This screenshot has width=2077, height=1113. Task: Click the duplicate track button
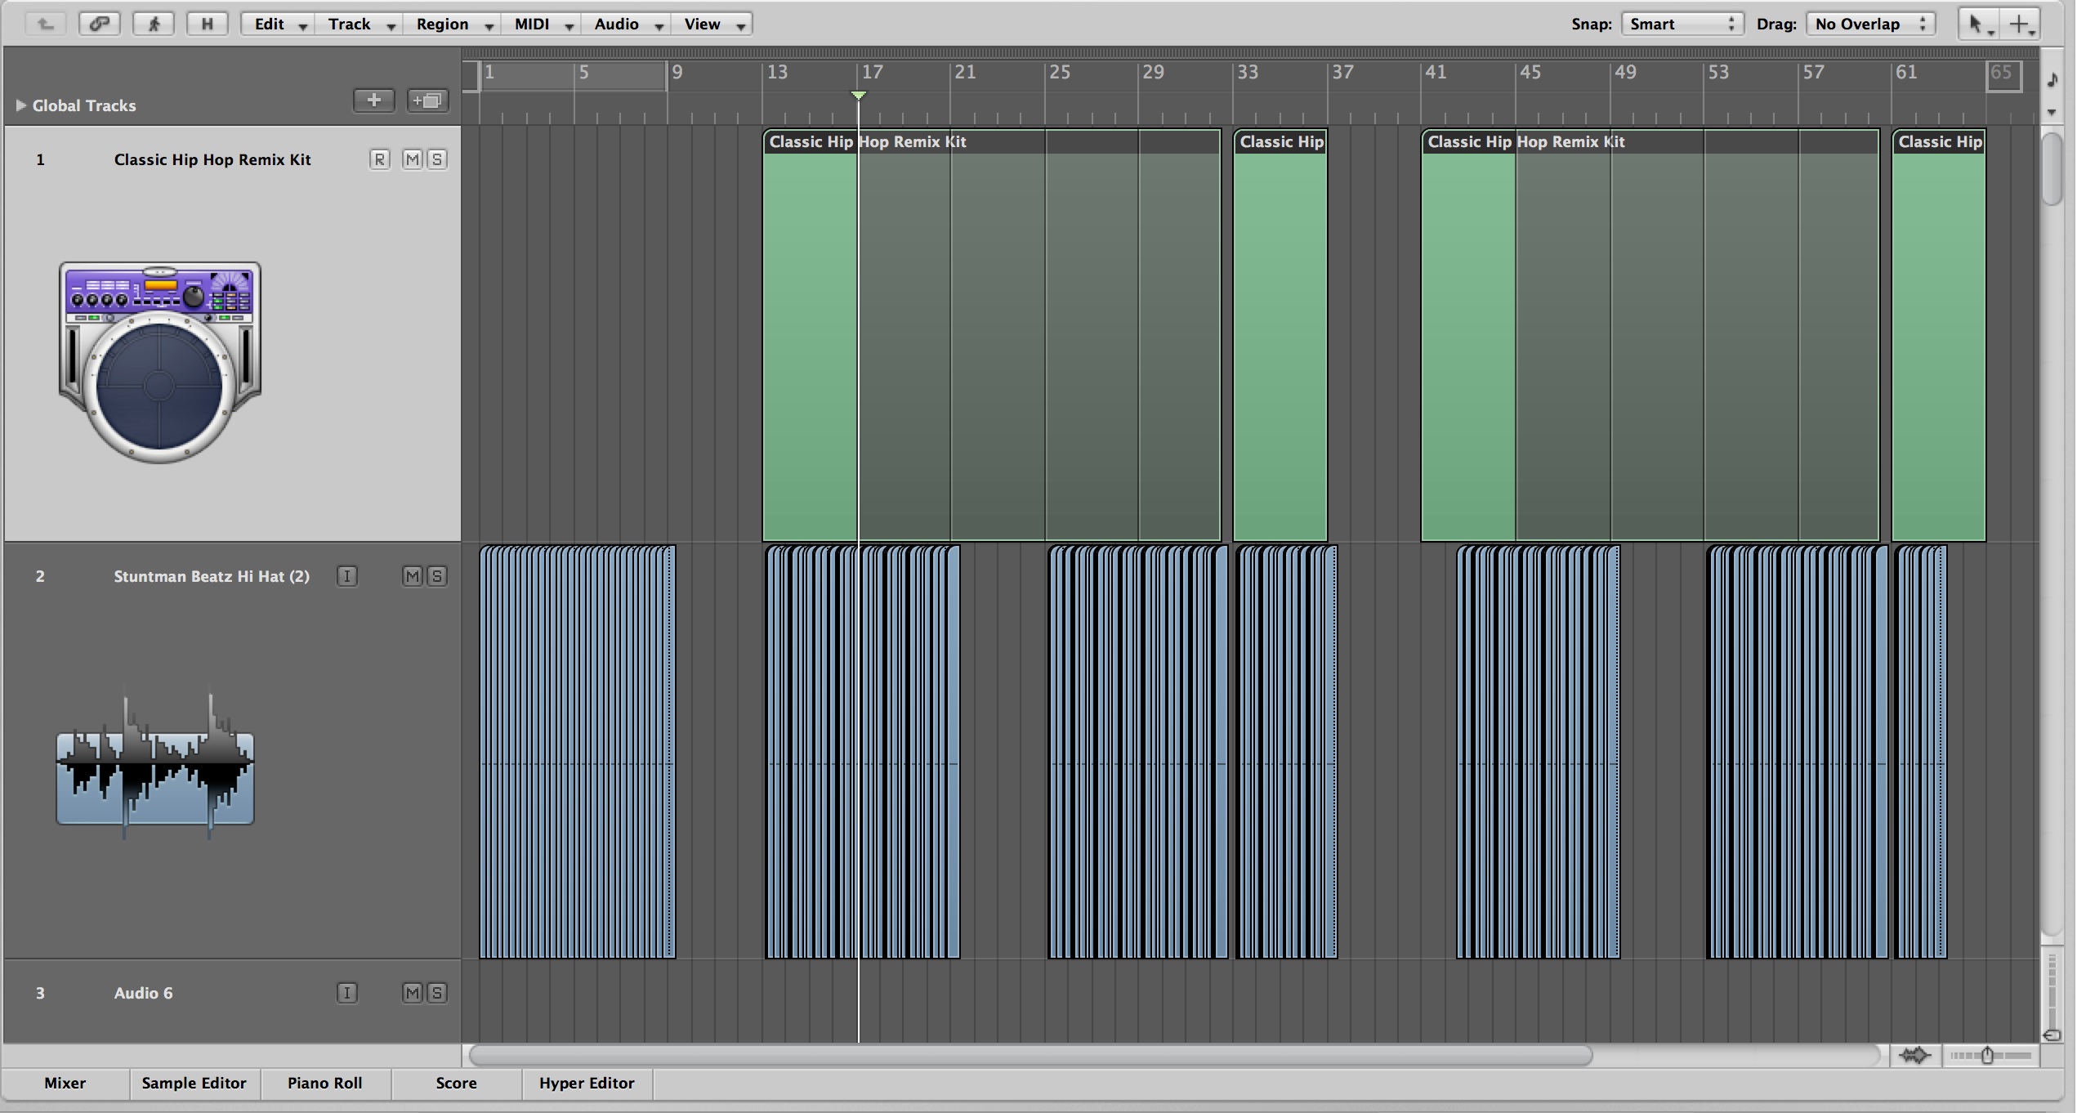428,101
